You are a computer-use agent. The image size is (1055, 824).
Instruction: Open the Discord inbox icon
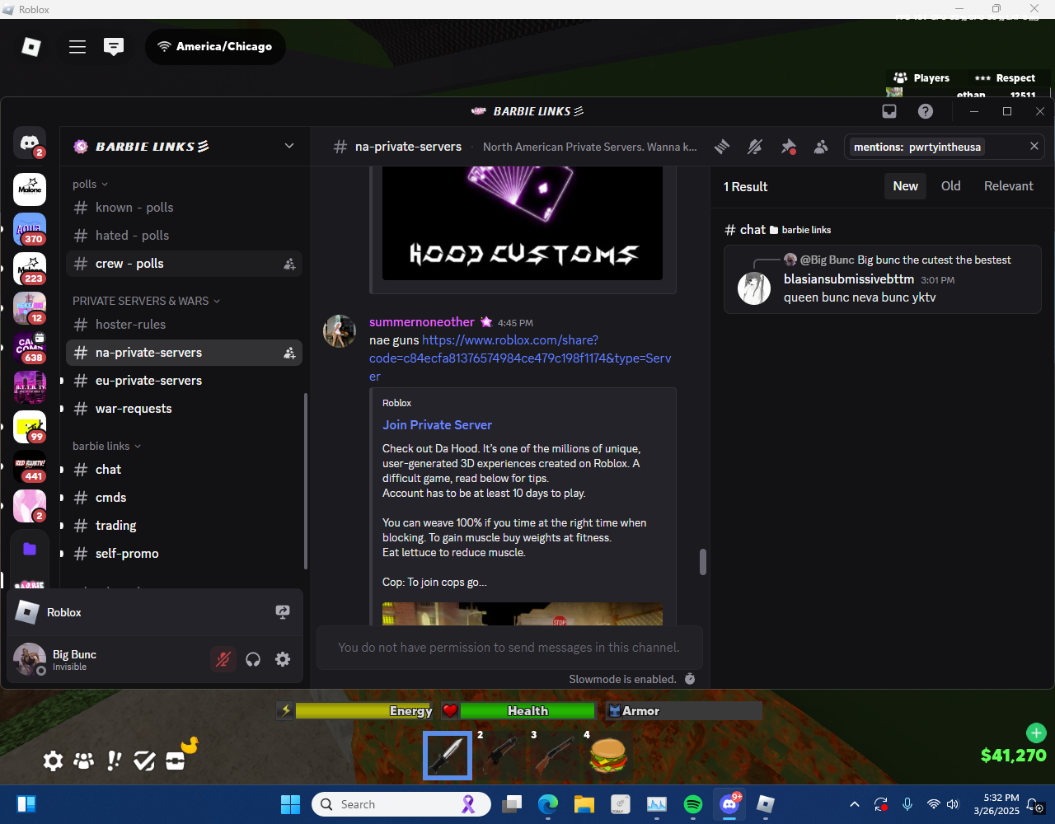tap(889, 111)
